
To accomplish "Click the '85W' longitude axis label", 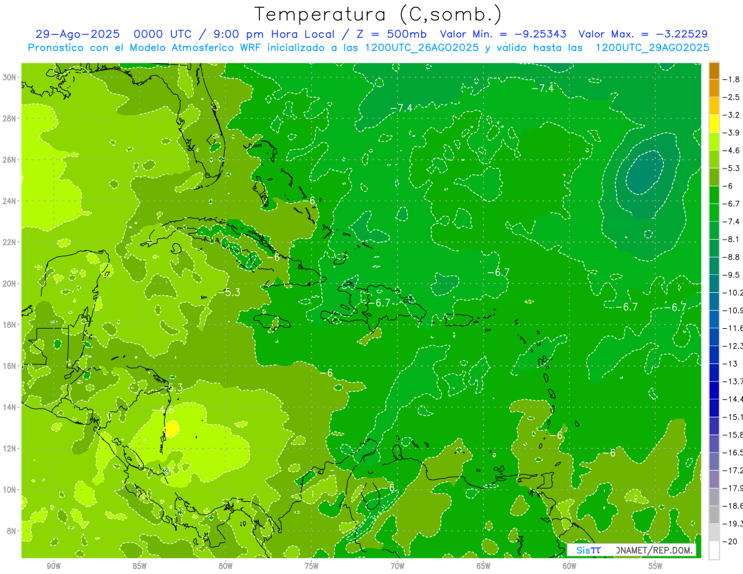I will point(139,566).
